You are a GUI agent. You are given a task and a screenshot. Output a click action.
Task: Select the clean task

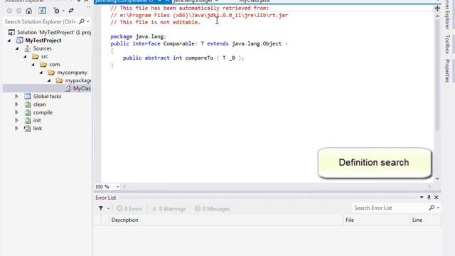[39, 105]
